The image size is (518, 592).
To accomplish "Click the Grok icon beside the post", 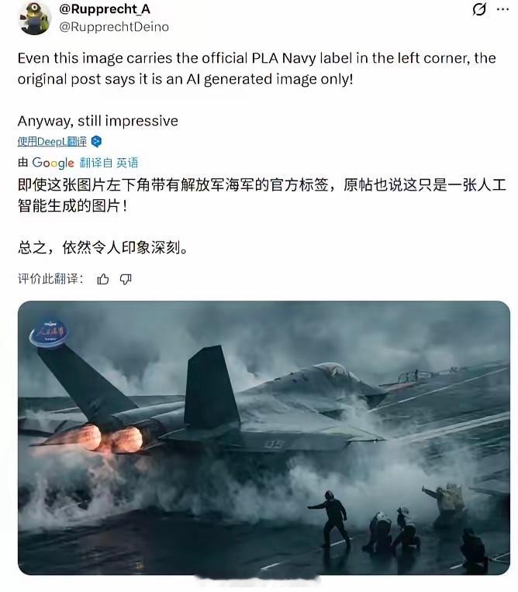I will tap(479, 9).
